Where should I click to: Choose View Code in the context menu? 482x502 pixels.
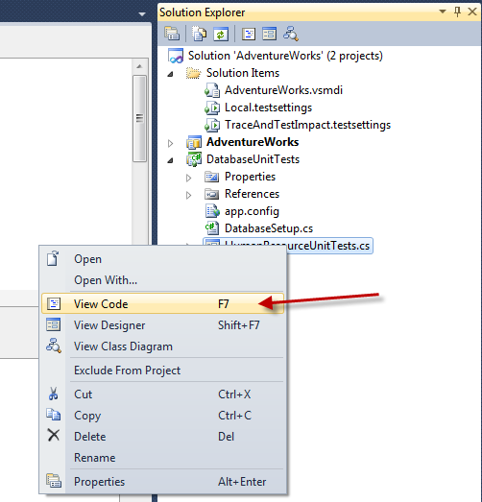pos(162,303)
